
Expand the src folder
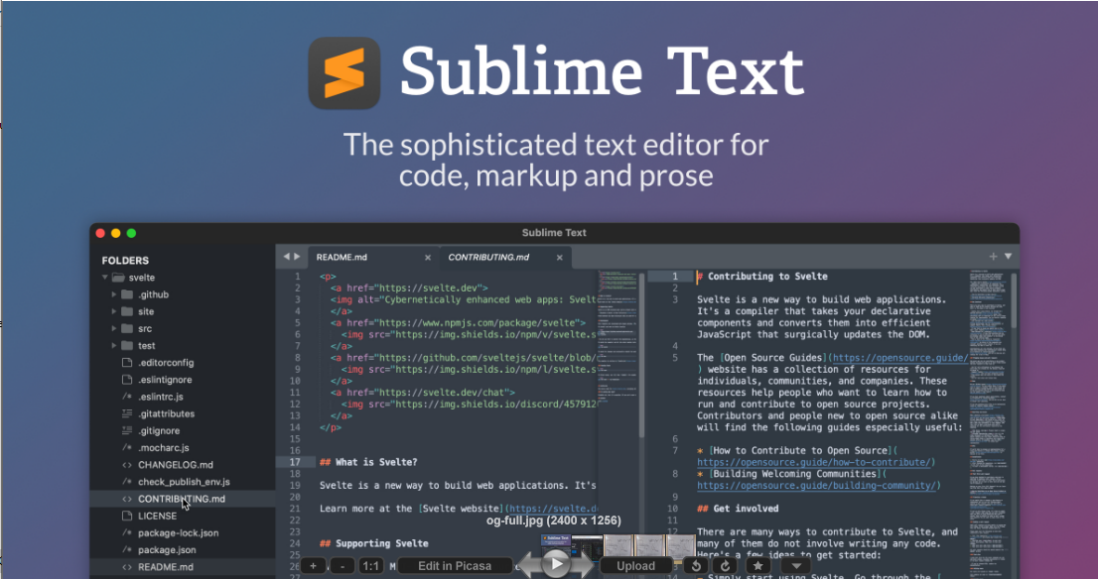pyautogui.click(x=114, y=328)
